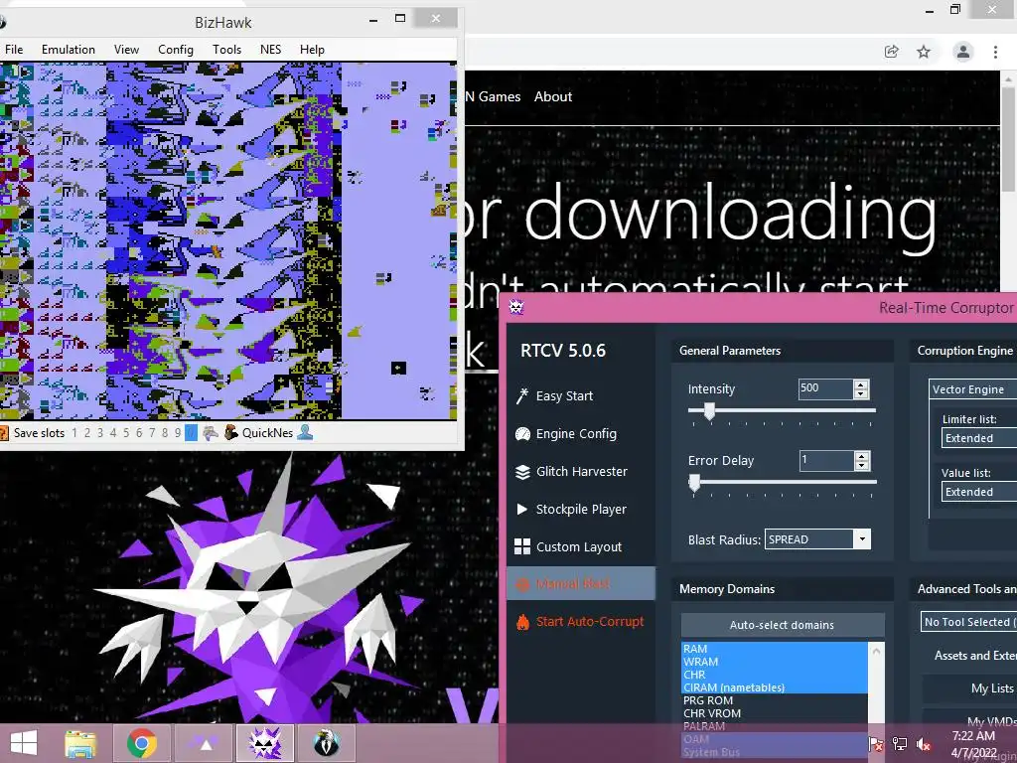Click inside Error Delay field showing 1

[x=825, y=461]
